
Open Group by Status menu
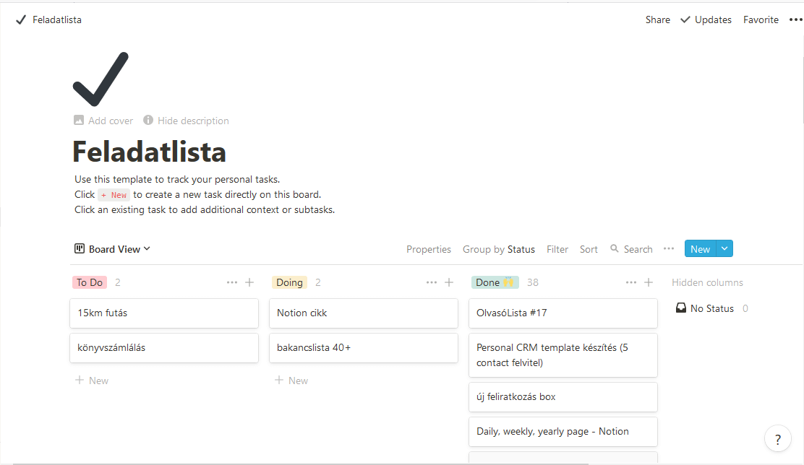[499, 249]
